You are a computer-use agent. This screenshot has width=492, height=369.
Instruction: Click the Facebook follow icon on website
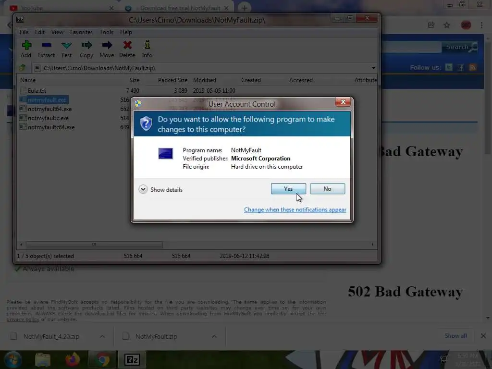coord(461,67)
